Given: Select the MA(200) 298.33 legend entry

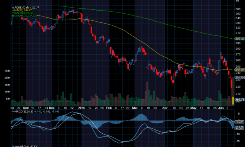Looking at the screenshot, I should click(23, 13).
